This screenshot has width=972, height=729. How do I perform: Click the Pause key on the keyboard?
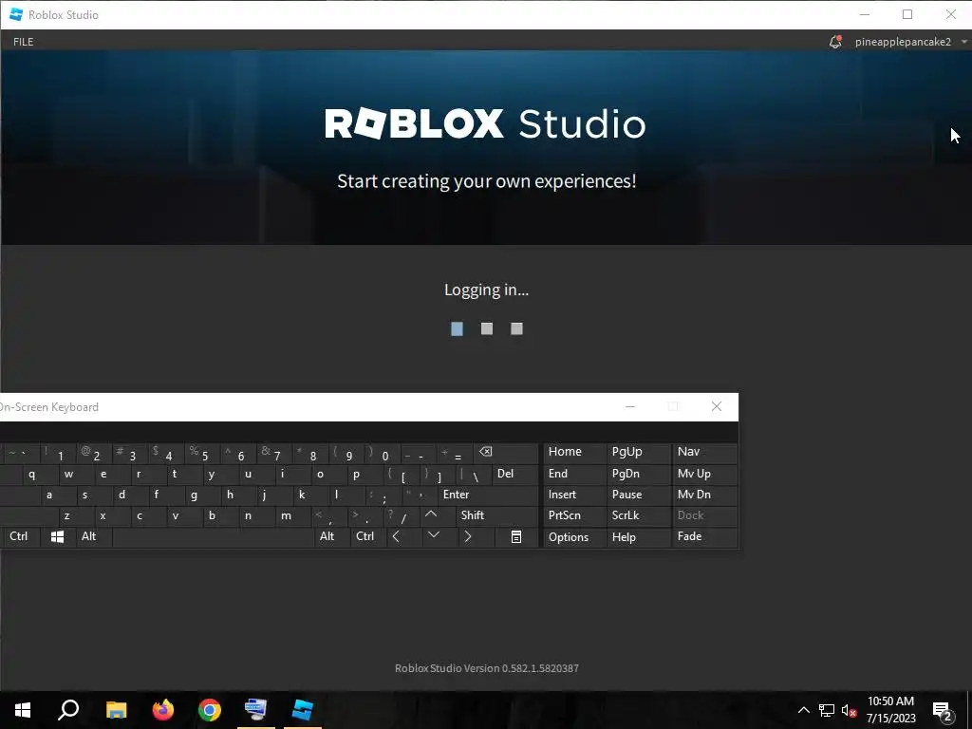[x=639, y=495]
